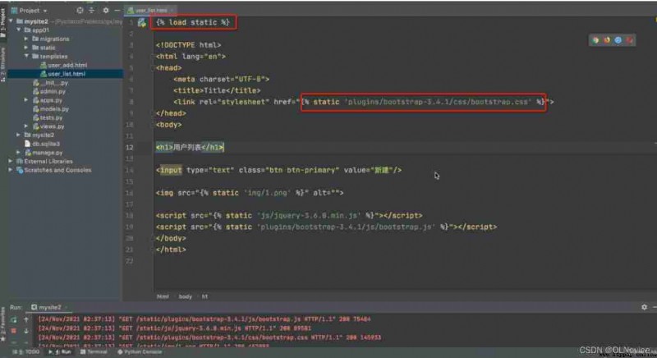Open page in Chrome browser icon
This screenshot has width=657, height=358.
[x=595, y=40]
